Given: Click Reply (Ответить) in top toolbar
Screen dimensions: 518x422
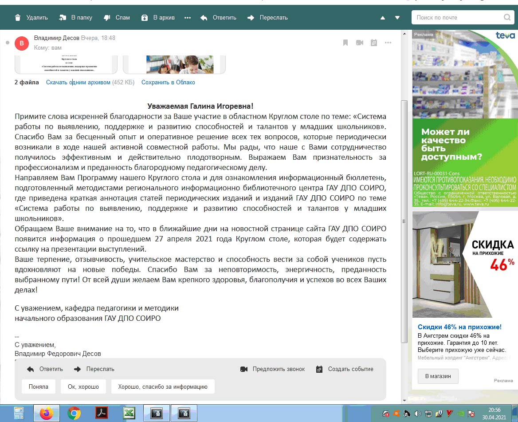Looking at the screenshot, I should pos(218,17).
